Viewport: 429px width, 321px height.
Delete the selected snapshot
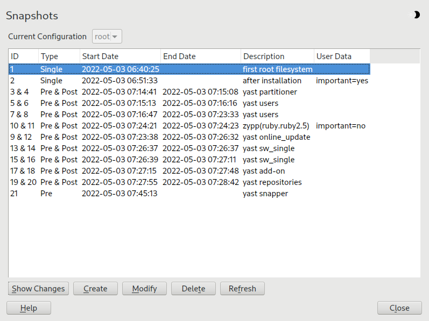[193, 289]
